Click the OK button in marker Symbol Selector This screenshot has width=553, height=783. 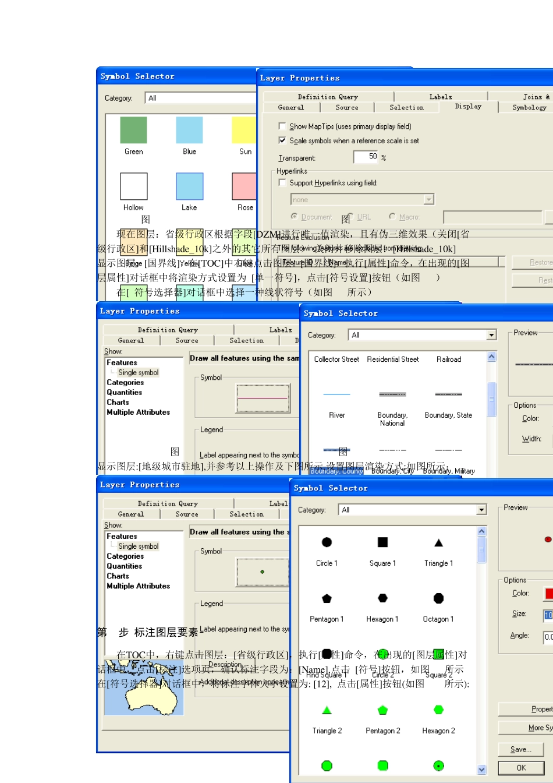click(x=521, y=768)
